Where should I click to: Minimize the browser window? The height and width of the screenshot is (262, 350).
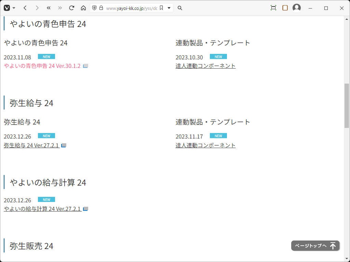tap(310, 8)
